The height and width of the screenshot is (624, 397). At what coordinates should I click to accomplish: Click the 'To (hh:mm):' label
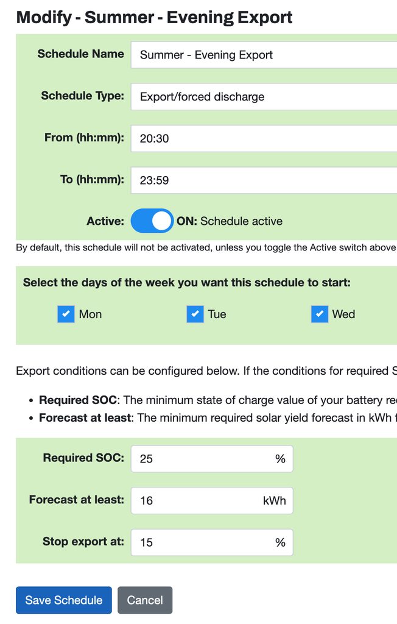(92, 179)
